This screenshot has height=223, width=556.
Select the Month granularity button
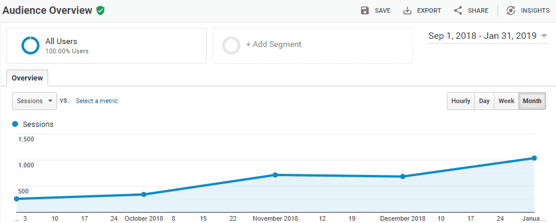pos(532,101)
